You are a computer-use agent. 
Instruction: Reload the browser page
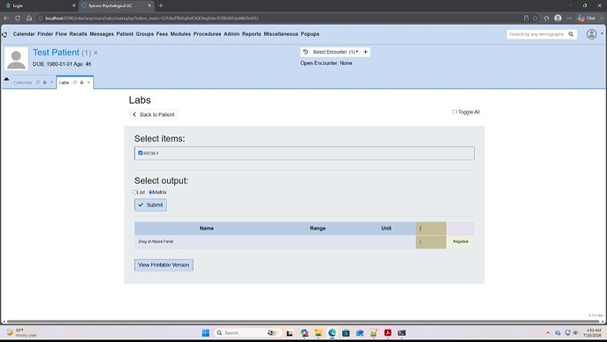18,18
